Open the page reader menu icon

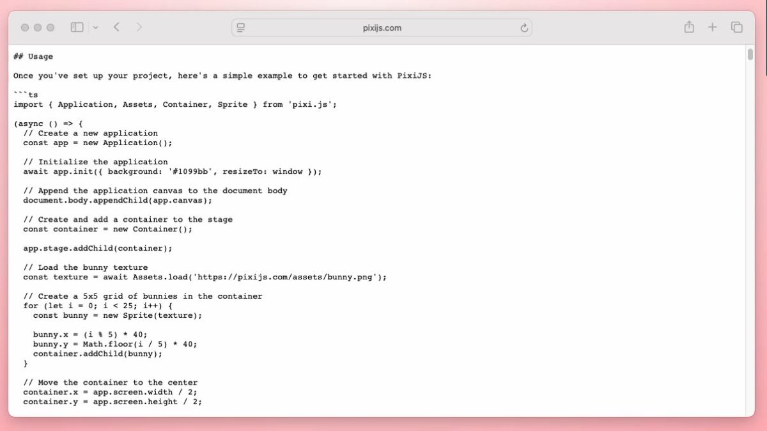tap(241, 27)
